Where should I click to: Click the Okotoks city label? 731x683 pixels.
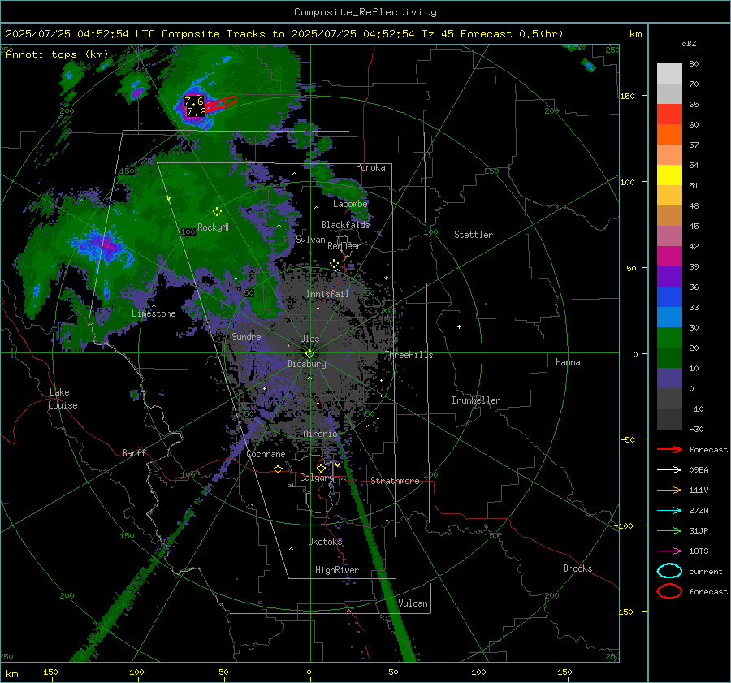[325, 541]
